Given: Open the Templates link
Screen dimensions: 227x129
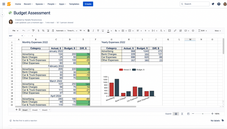Looking at the screenshot, I should click(74, 4).
